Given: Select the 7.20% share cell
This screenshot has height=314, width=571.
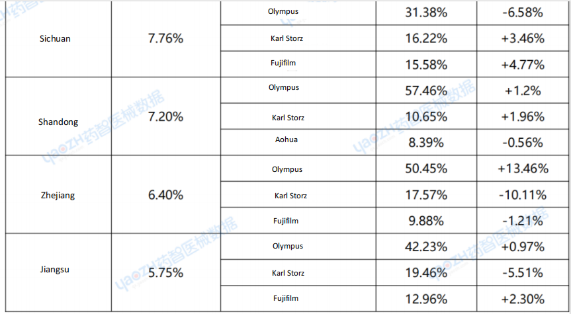Looking at the screenshot, I should (x=165, y=116).
